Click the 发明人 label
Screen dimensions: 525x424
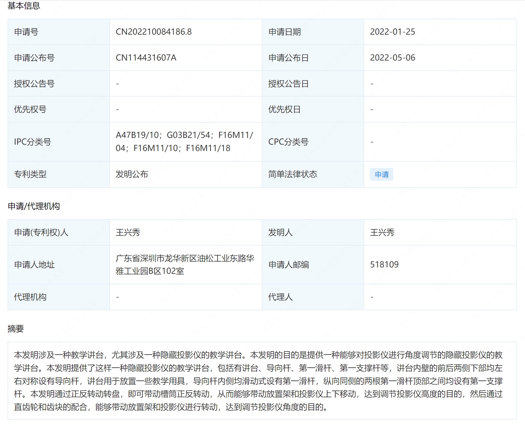[x=280, y=232]
